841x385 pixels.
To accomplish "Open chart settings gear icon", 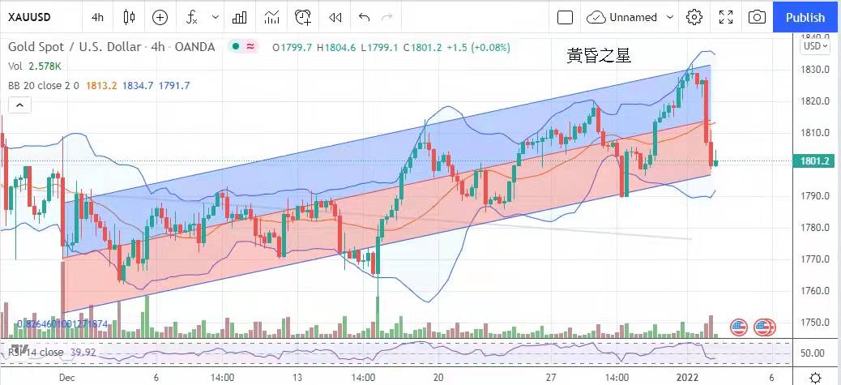I will (694, 17).
